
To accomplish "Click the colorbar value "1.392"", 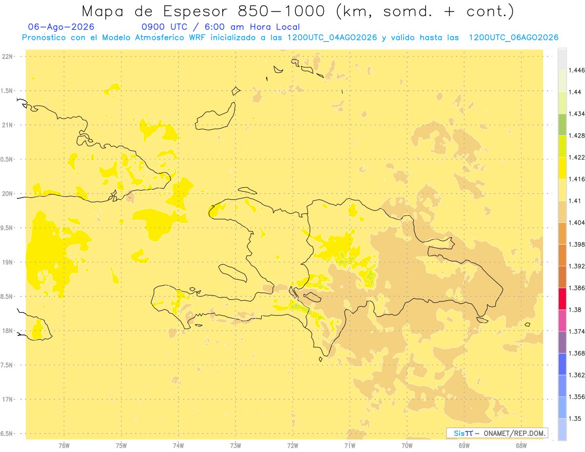I will pos(576,266).
